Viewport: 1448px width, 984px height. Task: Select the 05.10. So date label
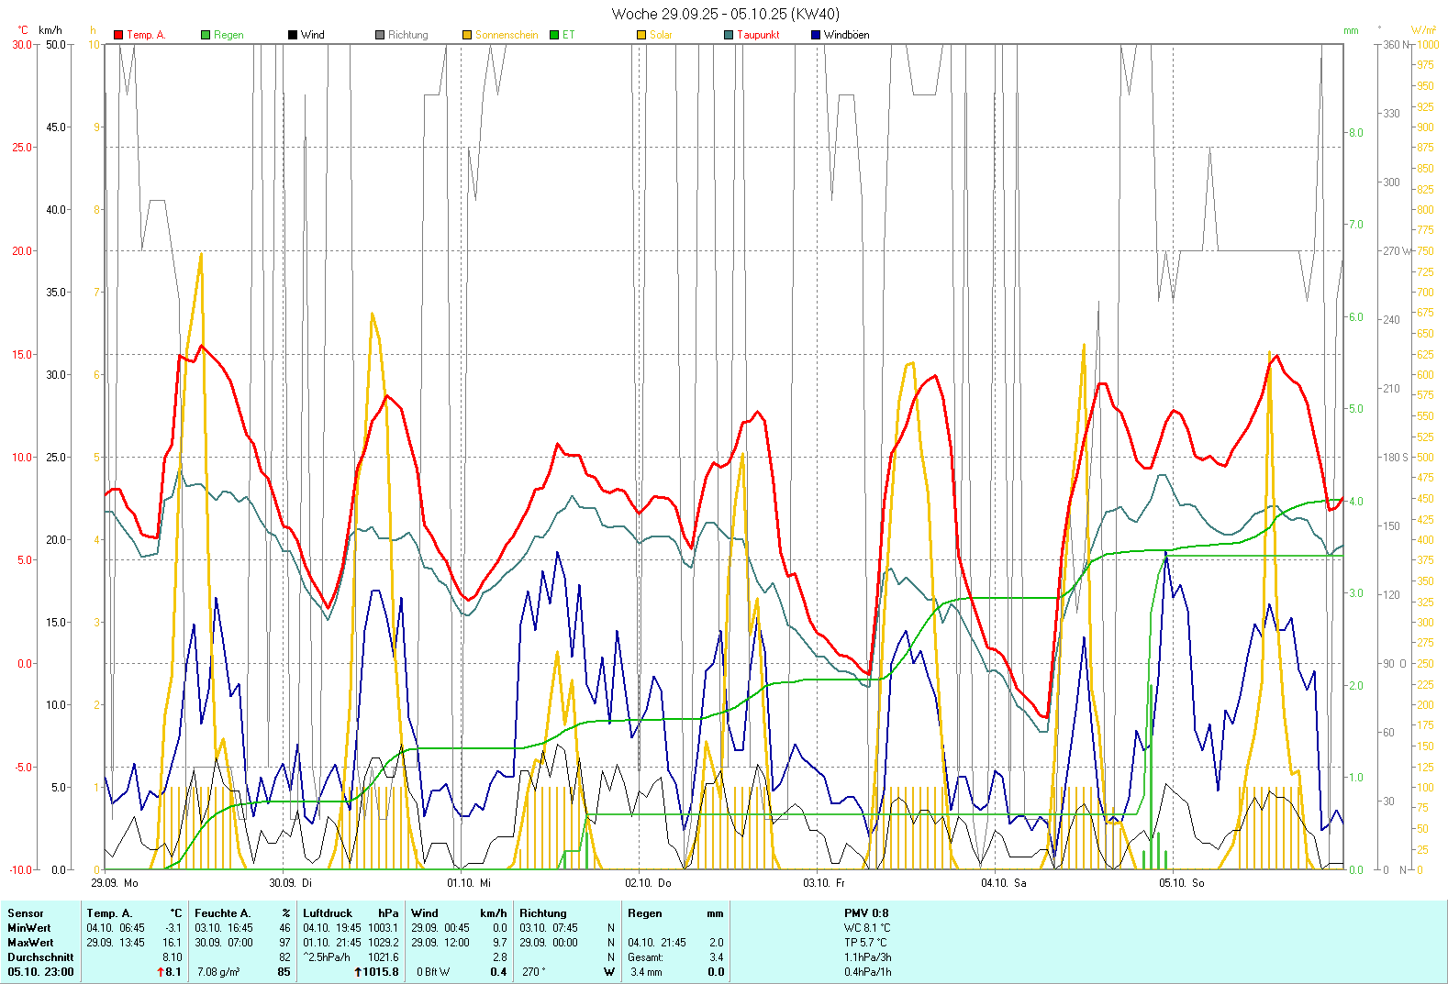click(1181, 883)
